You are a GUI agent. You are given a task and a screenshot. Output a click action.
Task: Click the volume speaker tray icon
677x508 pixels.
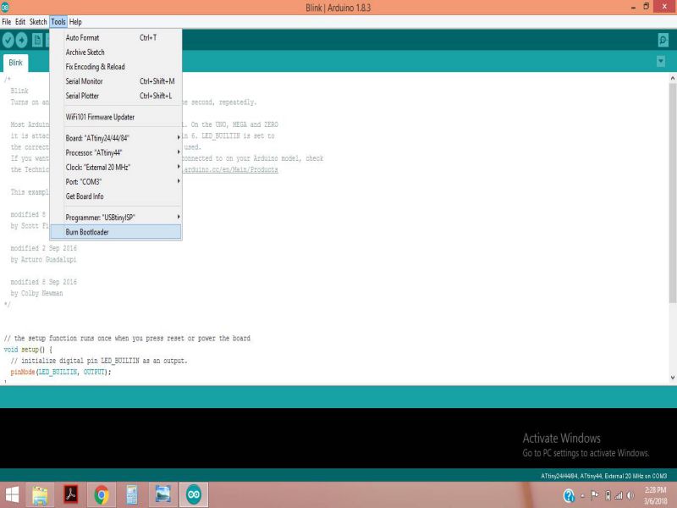pos(630,495)
